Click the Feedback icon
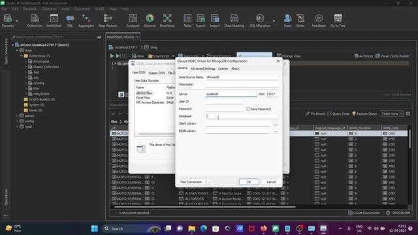The image size is (418, 235). [x=319, y=21]
